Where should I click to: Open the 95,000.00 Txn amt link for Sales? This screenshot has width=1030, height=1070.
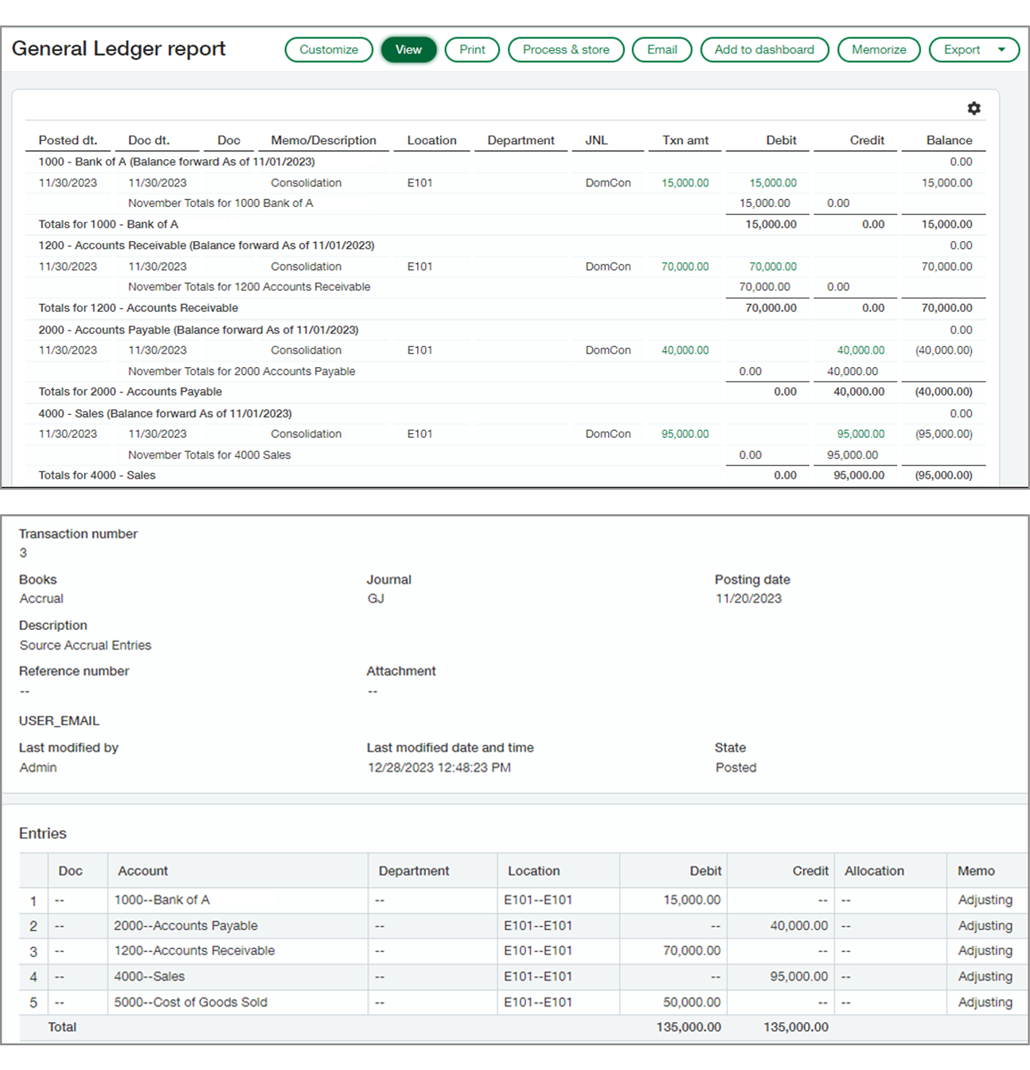tap(685, 434)
